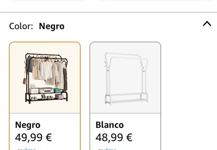
Task: Click the 49,99 € price
Action: 33,137
